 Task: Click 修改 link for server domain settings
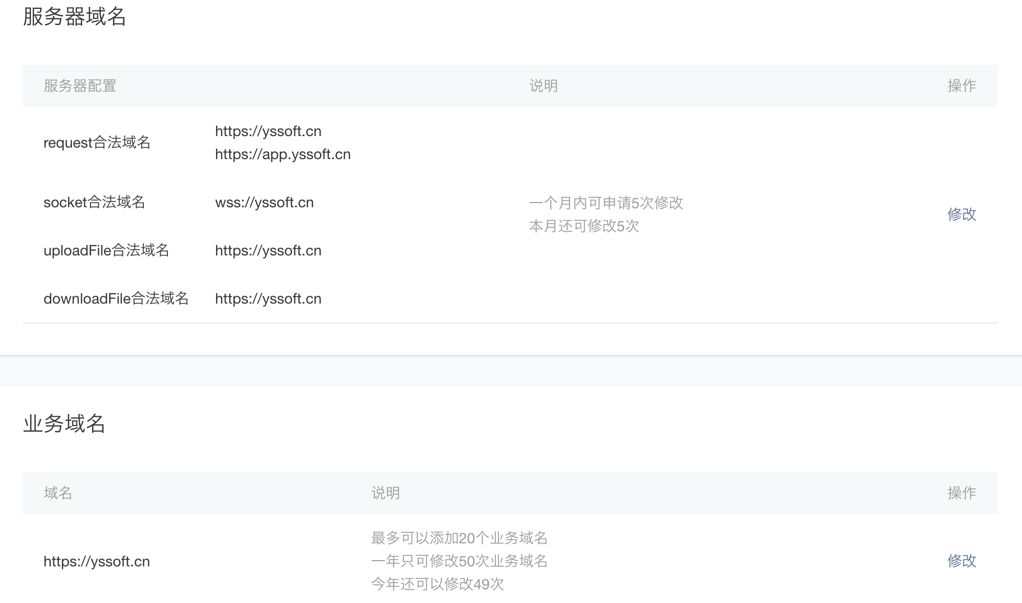(x=961, y=214)
